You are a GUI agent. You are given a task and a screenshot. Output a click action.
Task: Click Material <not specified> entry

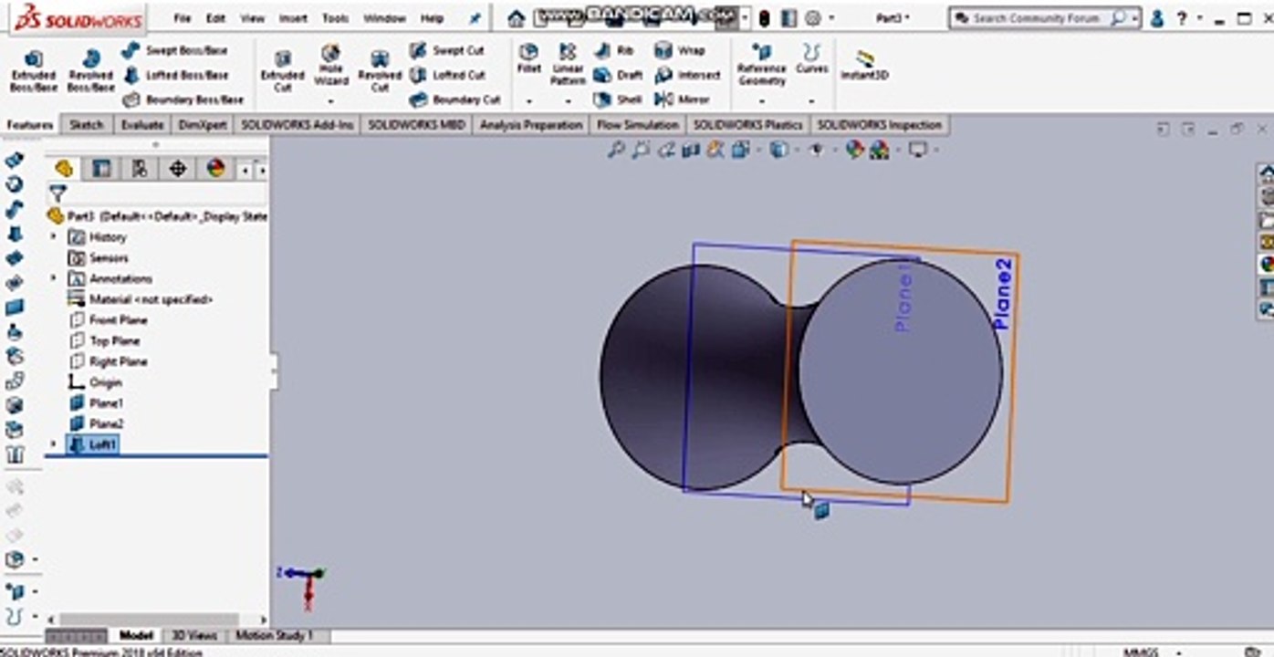140,298
